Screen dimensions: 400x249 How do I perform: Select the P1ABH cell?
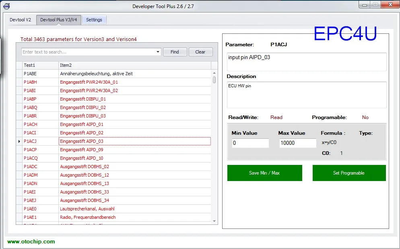pos(40,82)
